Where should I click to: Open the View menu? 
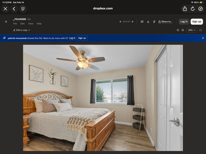[30, 24]
